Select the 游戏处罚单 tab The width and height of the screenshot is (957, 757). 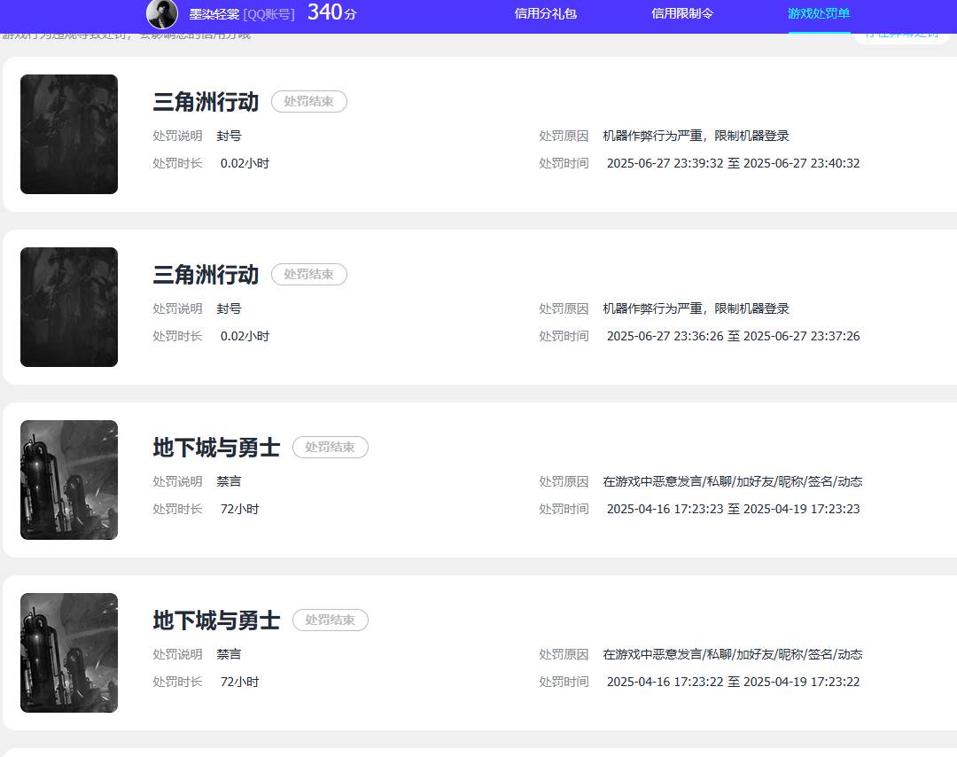(819, 13)
